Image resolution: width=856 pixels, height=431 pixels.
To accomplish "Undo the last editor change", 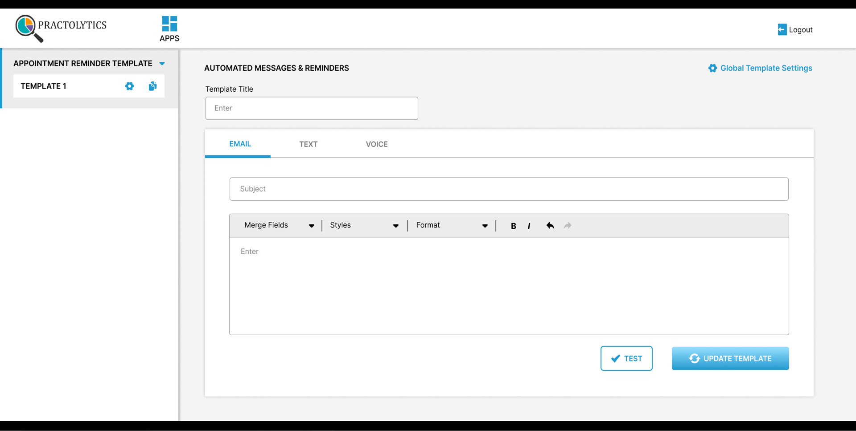I will pos(550,226).
